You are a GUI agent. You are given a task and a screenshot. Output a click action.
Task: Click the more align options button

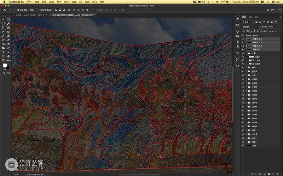[93, 10]
